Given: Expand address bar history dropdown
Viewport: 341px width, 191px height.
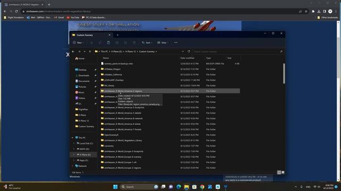Looking at the screenshot, I should (183, 51).
